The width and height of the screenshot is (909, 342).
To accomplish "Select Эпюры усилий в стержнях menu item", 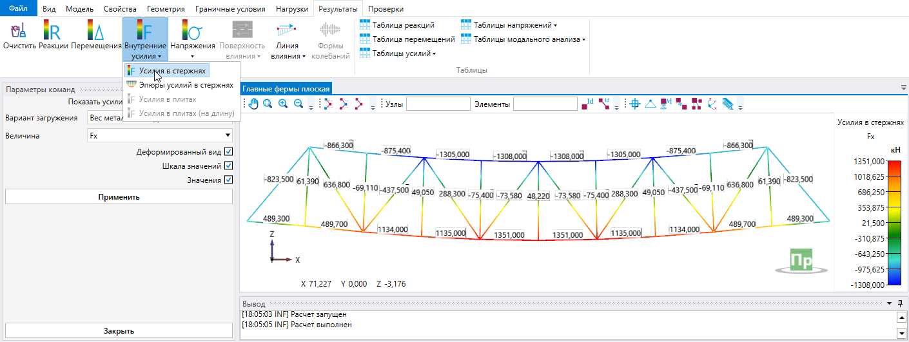I will (x=182, y=85).
